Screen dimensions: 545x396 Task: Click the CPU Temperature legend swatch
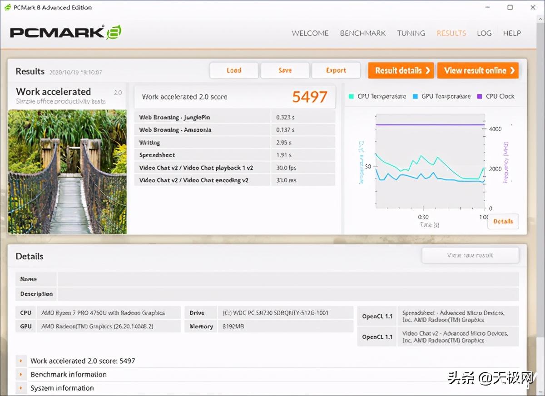click(x=351, y=96)
